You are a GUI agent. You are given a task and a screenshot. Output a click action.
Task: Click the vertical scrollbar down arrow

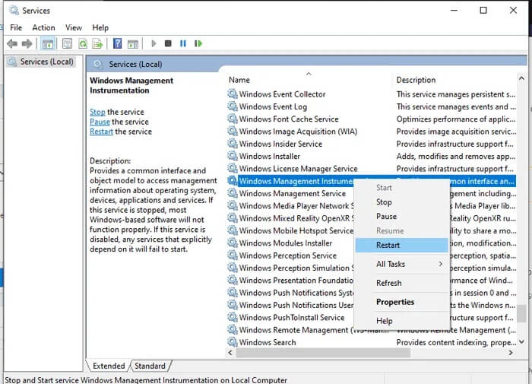point(521,342)
